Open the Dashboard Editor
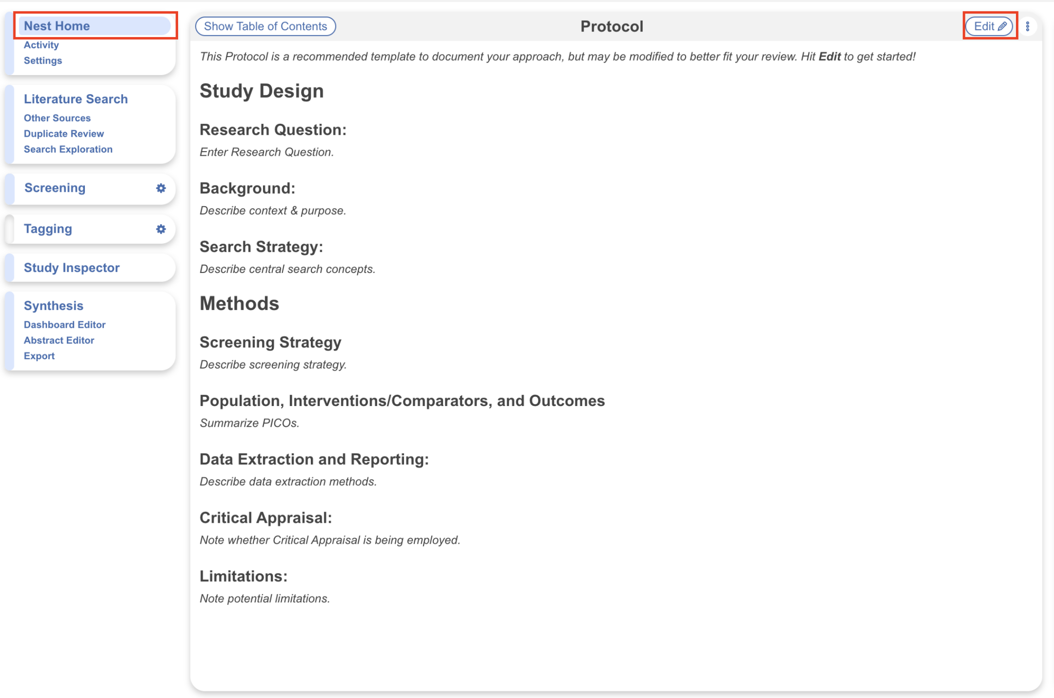 click(x=65, y=324)
